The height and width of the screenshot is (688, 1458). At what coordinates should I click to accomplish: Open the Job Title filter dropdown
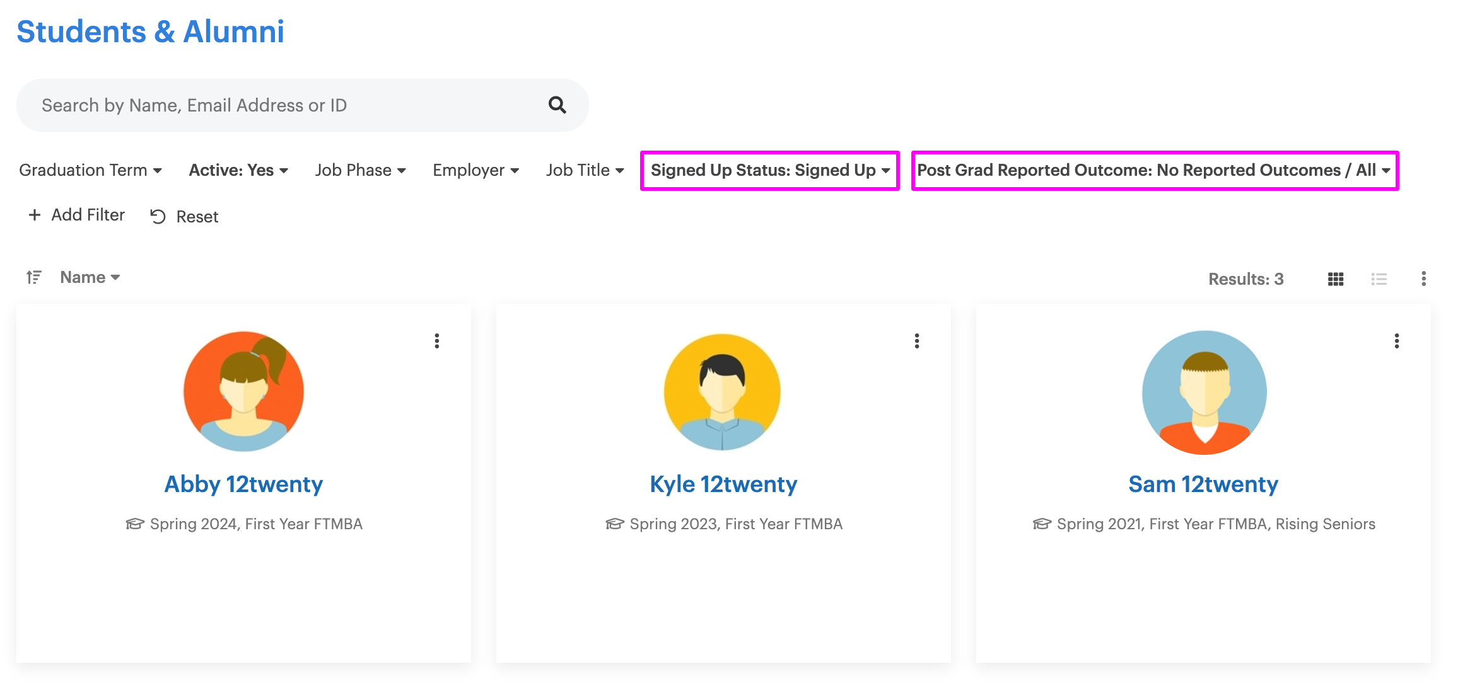tap(585, 170)
